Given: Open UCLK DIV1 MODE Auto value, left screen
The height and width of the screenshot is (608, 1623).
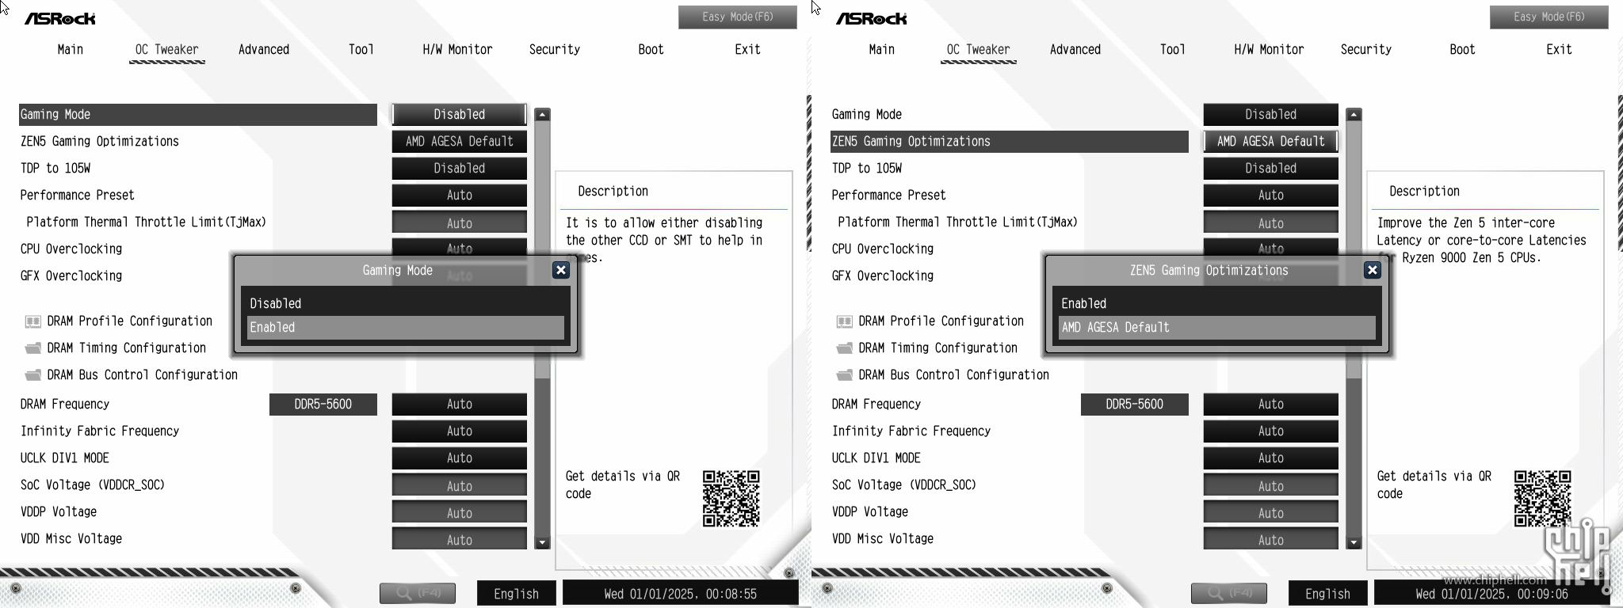Looking at the screenshot, I should coord(460,458).
